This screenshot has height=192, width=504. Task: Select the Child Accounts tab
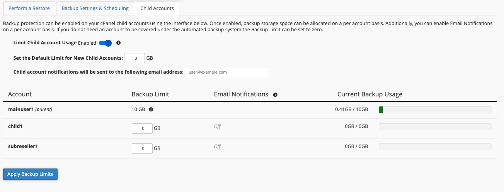pyautogui.click(x=157, y=8)
